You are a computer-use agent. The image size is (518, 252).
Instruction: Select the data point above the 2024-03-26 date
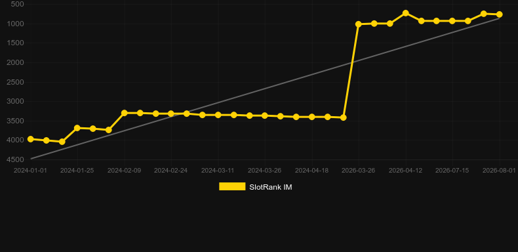(265, 115)
